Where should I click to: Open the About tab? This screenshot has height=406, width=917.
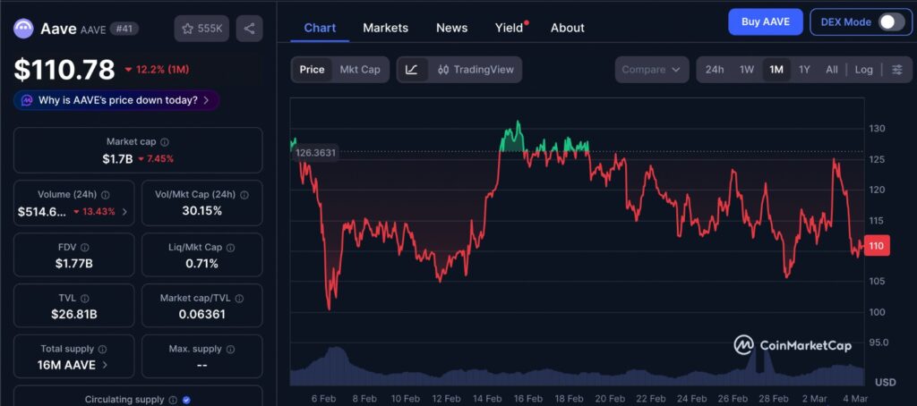point(567,28)
